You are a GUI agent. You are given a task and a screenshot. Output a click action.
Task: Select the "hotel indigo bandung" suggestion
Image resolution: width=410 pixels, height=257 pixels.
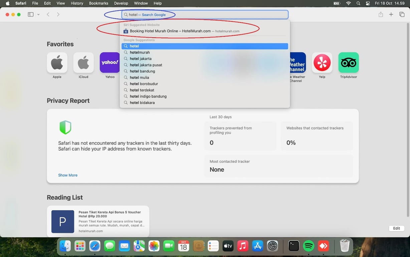(205, 96)
